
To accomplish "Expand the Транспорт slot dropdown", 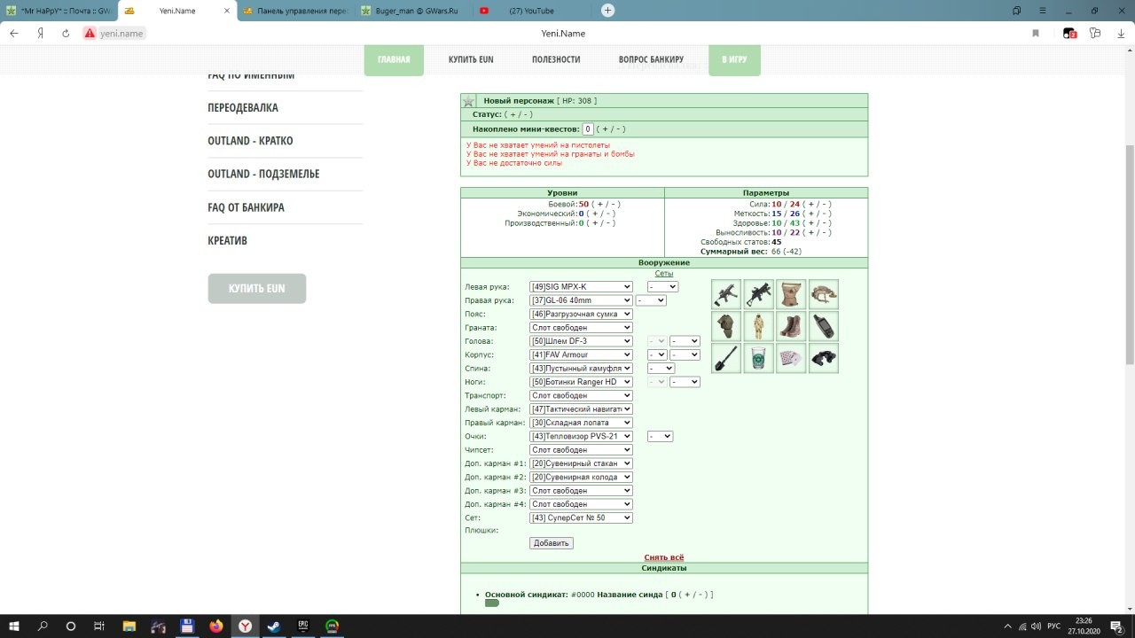I will (x=581, y=395).
